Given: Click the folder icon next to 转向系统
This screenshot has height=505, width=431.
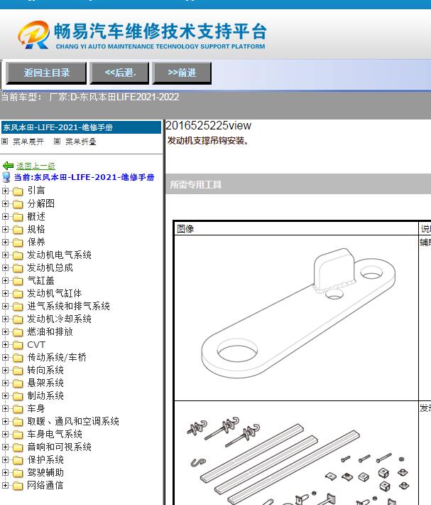Looking at the screenshot, I should pyautogui.click(x=18, y=371).
